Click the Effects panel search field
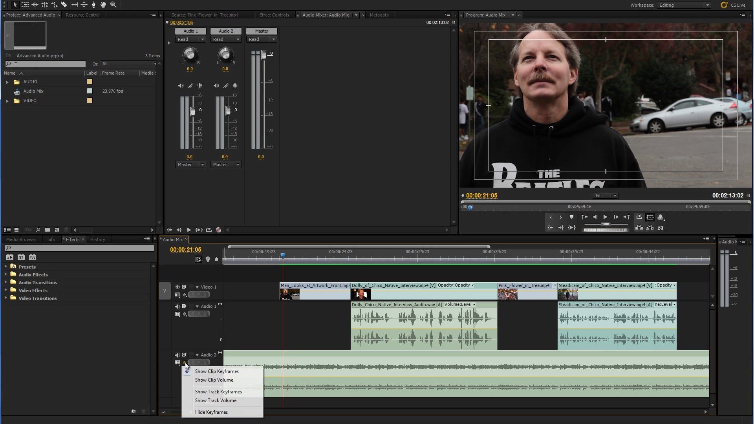 click(79, 248)
